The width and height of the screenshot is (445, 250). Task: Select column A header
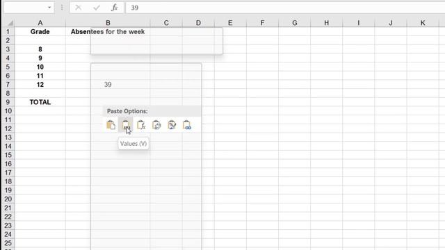pos(40,23)
